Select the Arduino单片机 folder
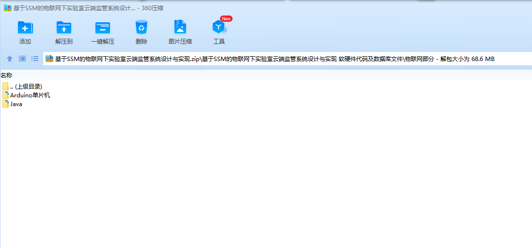 [26, 95]
